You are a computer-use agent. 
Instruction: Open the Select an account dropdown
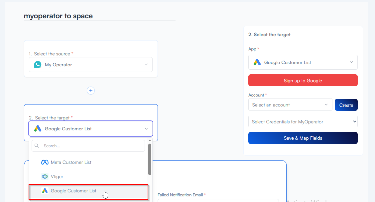tap(290, 105)
